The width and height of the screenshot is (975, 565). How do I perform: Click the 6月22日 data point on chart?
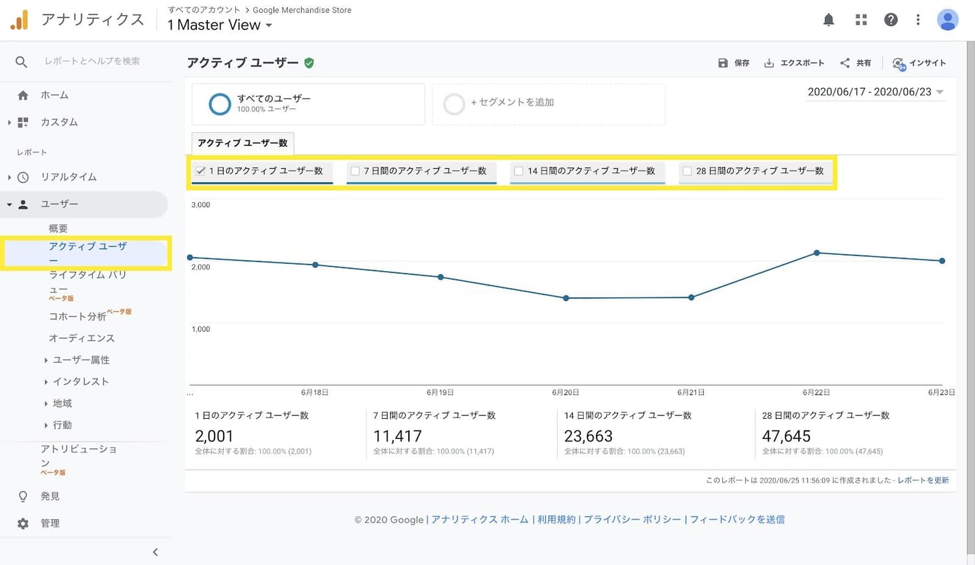click(x=816, y=253)
